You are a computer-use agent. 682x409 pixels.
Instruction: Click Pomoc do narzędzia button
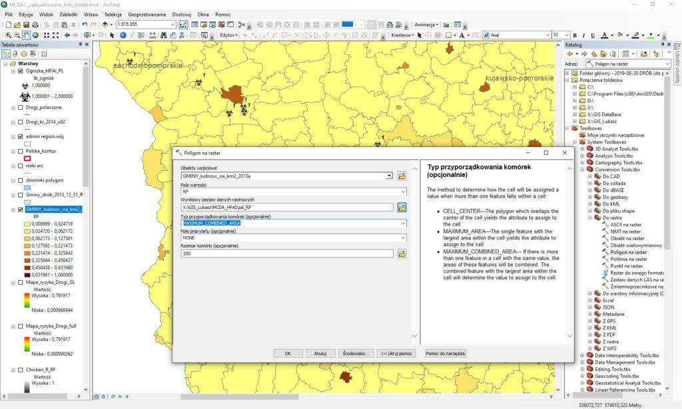(x=446, y=353)
